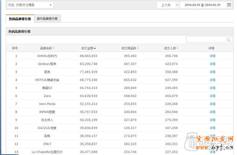Viewport: 237px width, 155px height.
Task: Click amount value 68,775,540
Action: point(89,80)
